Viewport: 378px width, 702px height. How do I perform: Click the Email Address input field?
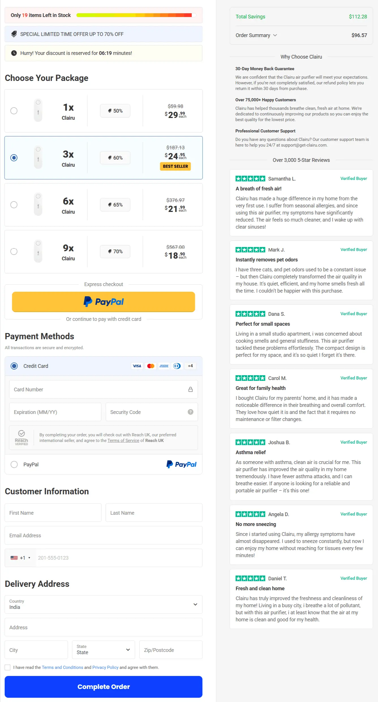pyautogui.click(x=103, y=535)
